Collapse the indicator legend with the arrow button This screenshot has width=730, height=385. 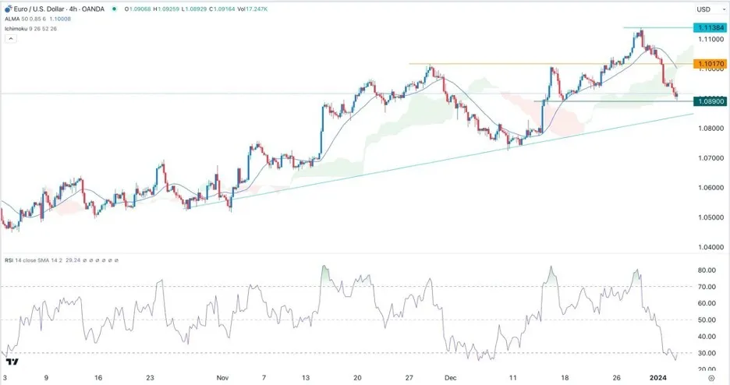[10, 39]
